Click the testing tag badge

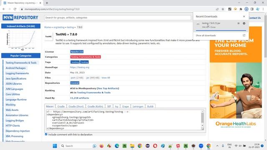pos(75,62)
